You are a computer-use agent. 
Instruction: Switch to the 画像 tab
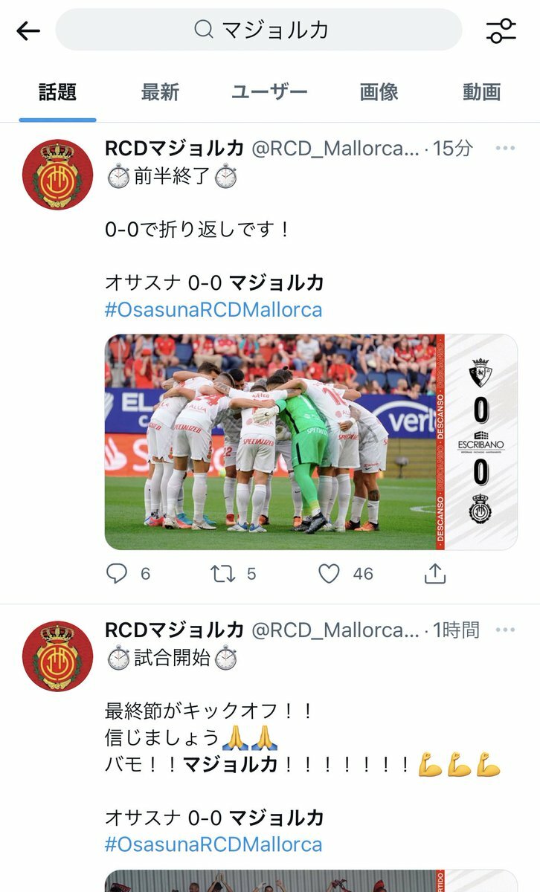point(379,92)
